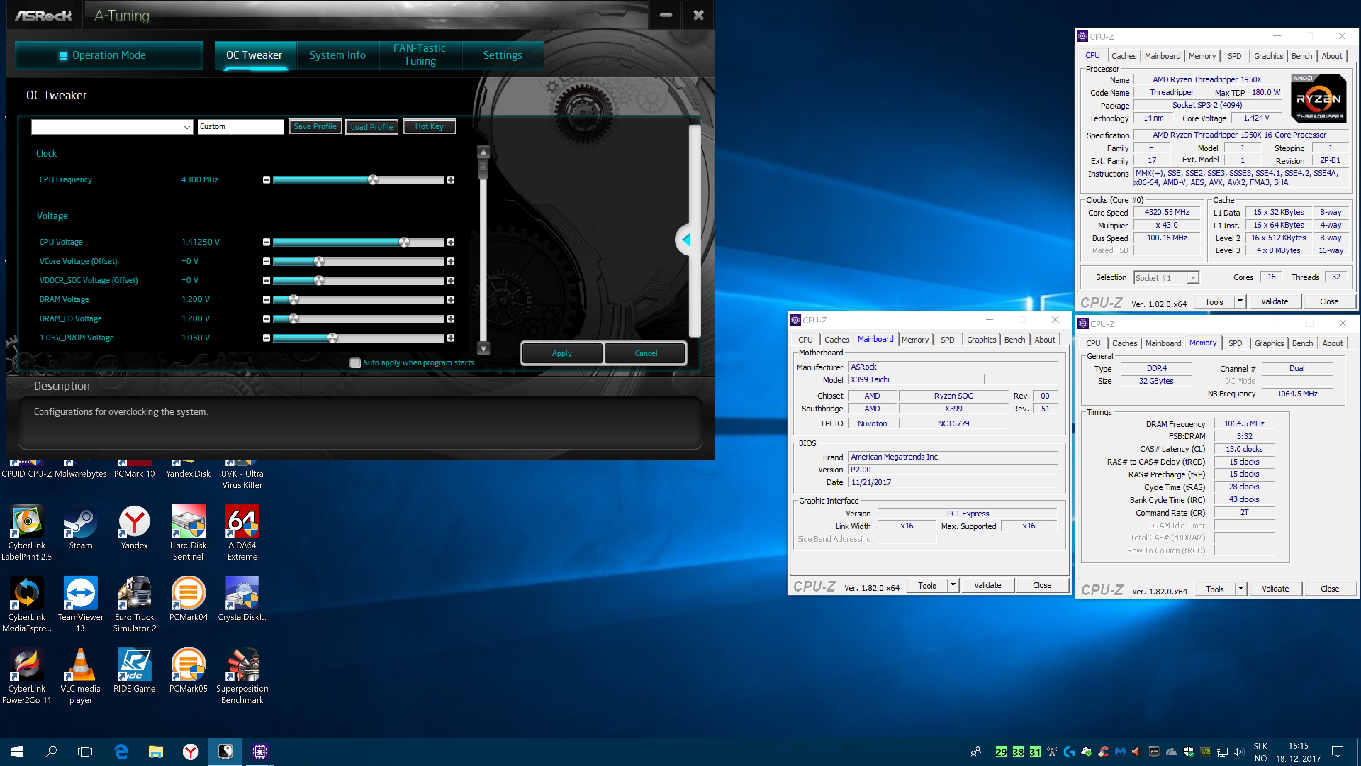Click the taskbar clock and date
The width and height of the screenshot is (1361, 766).
(1298, 752)
